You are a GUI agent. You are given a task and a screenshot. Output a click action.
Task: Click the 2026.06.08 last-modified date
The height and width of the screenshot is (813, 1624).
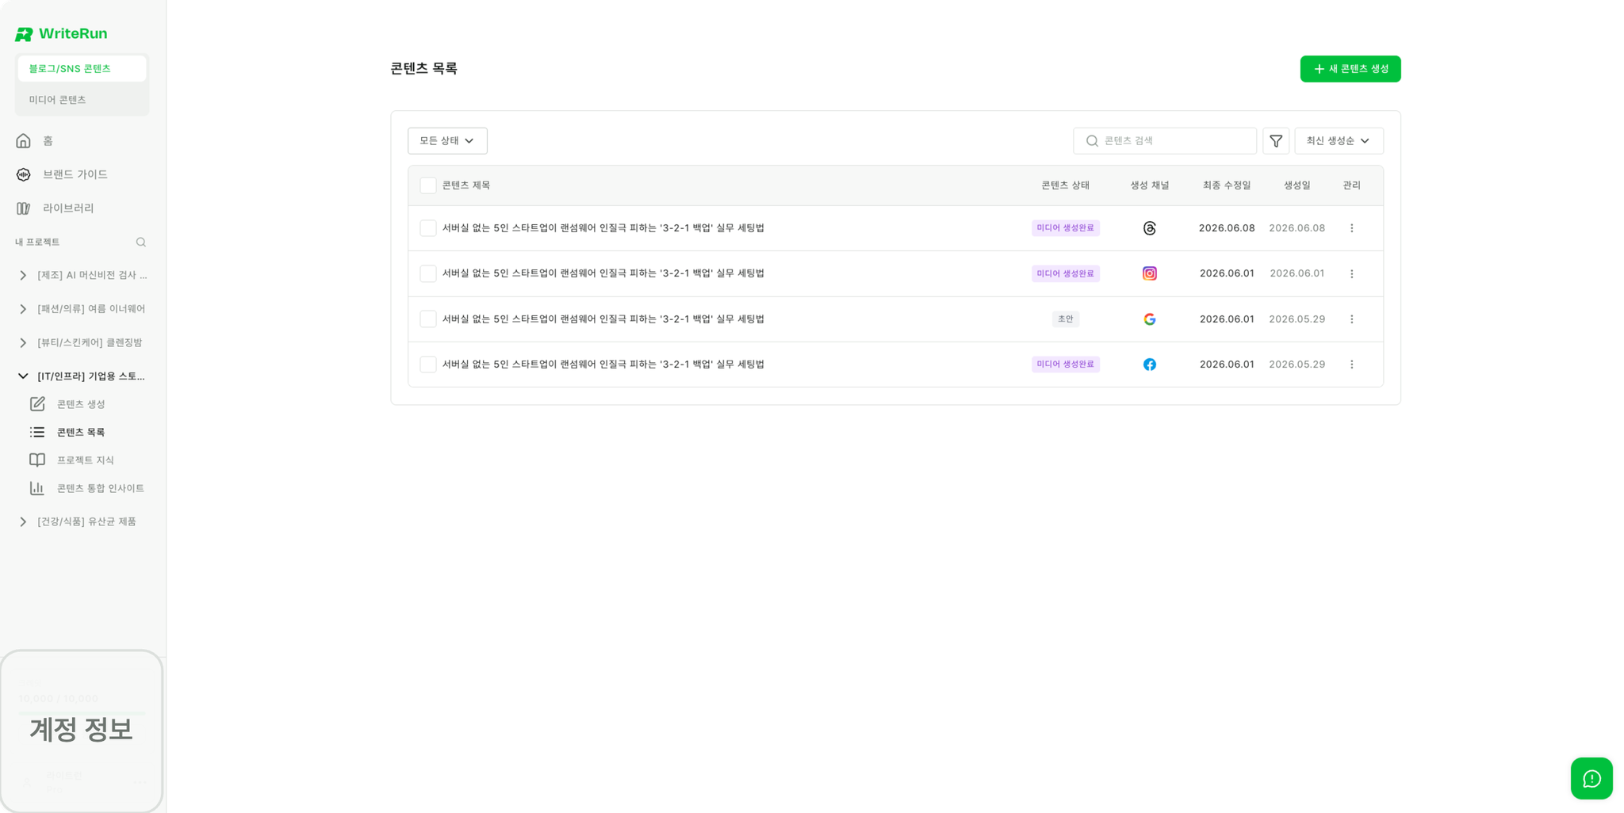(1227, 228)
